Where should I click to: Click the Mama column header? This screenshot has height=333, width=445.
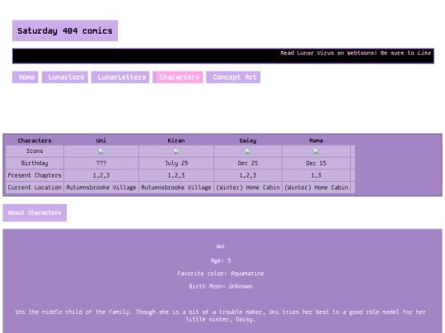316,141
